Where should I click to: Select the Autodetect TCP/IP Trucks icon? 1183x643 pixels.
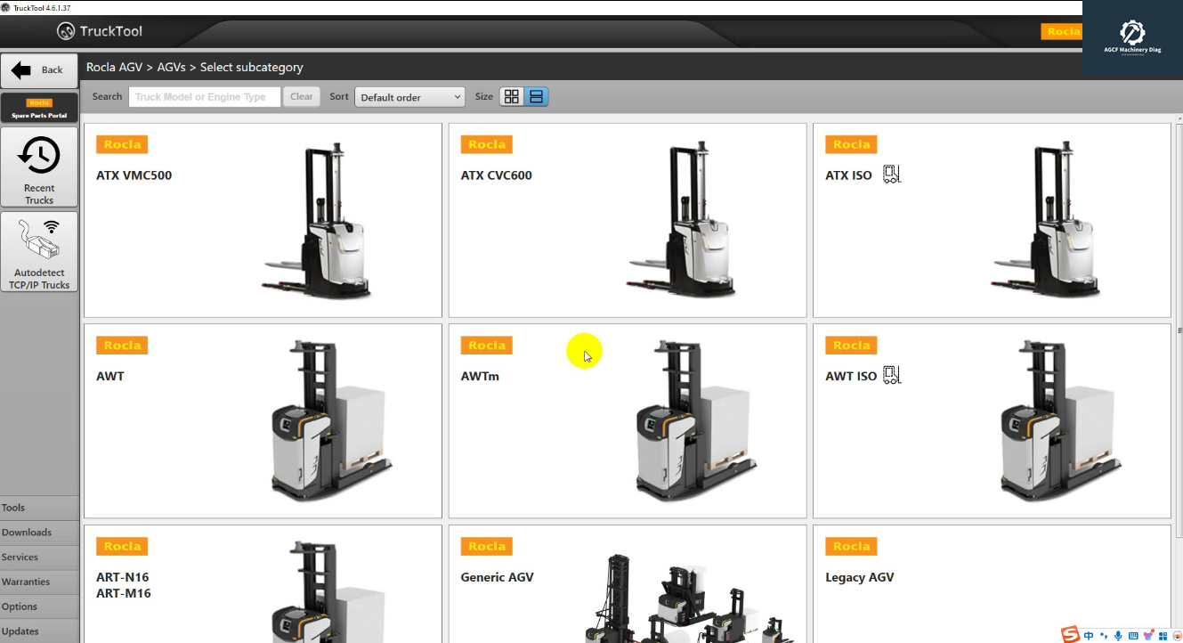click(x=39, y=251)
